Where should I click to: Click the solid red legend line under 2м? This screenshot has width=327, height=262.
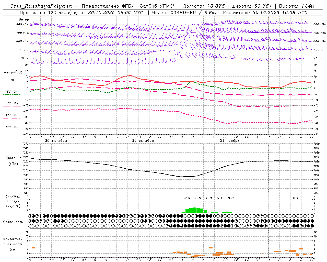click(x=12, y=83)
